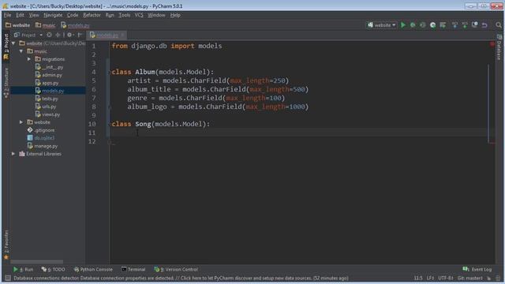This screenshot has height=284, width=505.
Task: Collapse the music folder in project tree
Action: [21, 51]
